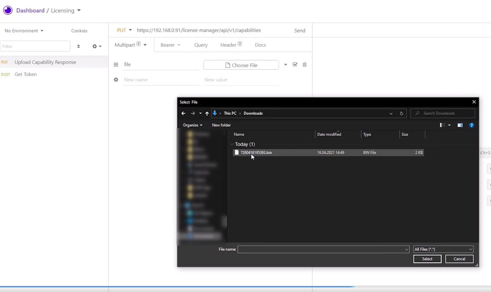This screenshot has width=491, height=292.
Task: Go up one folder level
Action: tap(207, 113)
